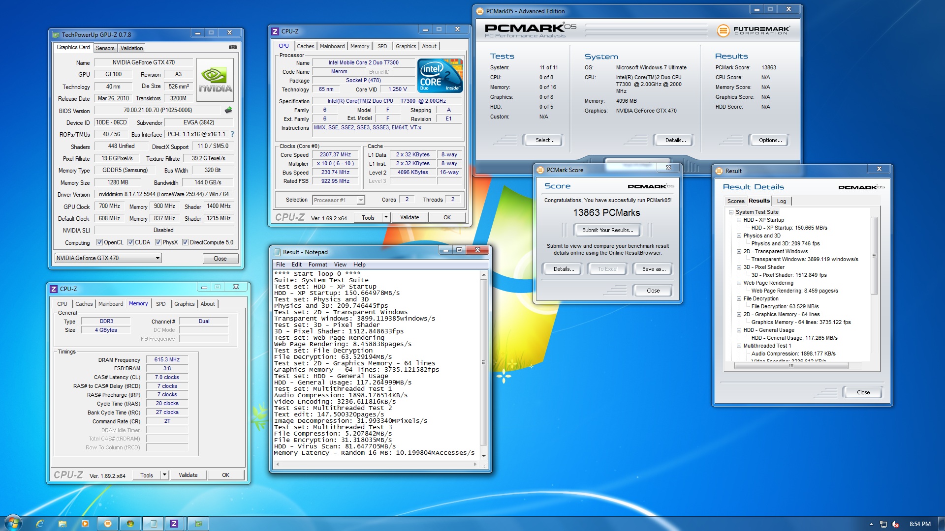Viewport: 945px width, 531px height.
Task: Click the Bus Interface question mark icon
Action: tap(232, 134)
